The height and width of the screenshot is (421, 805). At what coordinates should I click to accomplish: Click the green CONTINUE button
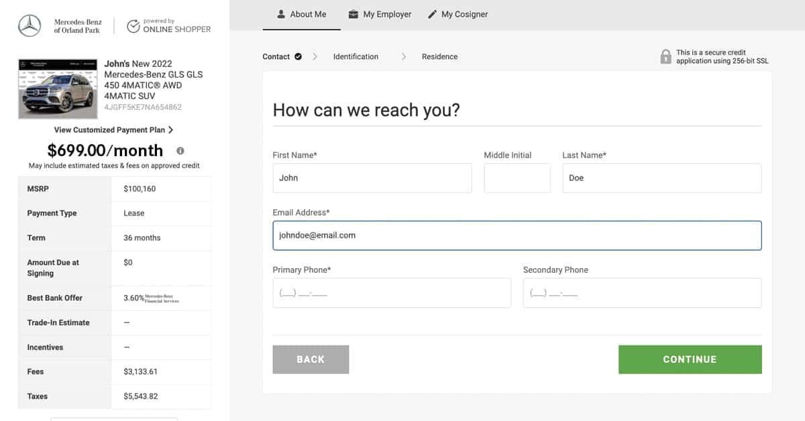coord(690,359)
